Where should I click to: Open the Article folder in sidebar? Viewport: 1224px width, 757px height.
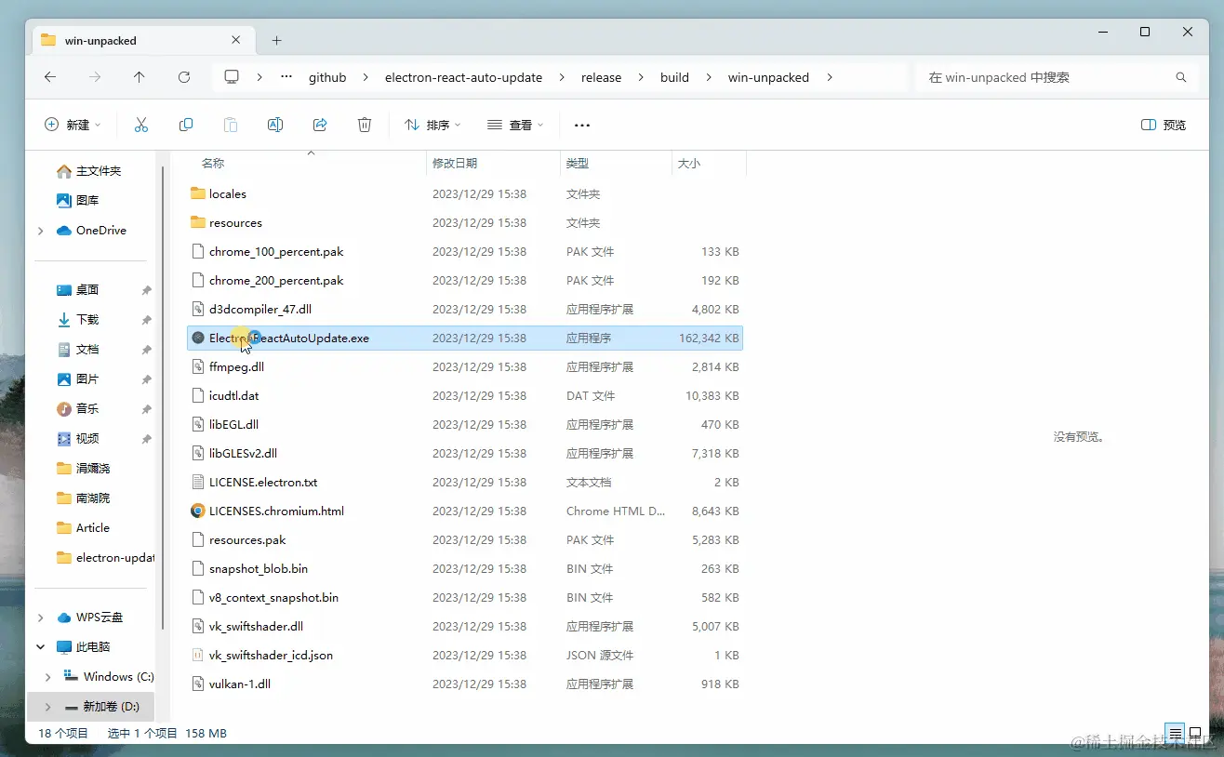93,528
